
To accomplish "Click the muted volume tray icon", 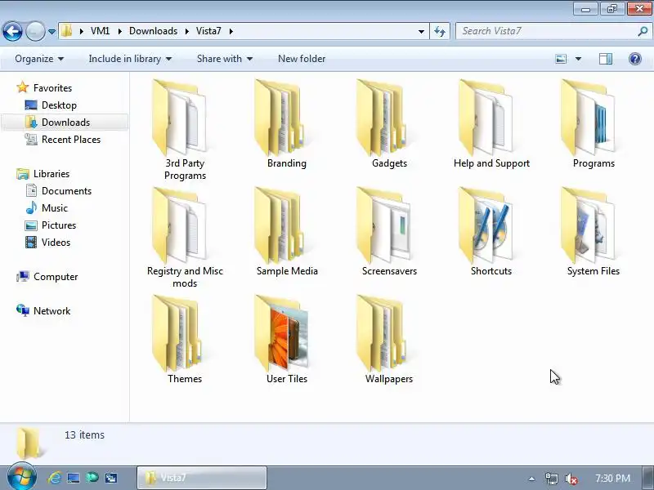I will pyautogui.click(x=571, y=479).
